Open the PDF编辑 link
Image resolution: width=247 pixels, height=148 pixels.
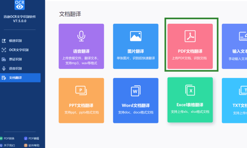pyautogui.click(x=32, y=139)
